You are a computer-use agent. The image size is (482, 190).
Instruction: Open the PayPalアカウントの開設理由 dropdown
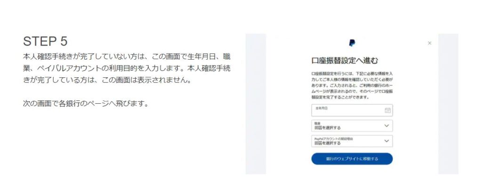coord(352,141)
